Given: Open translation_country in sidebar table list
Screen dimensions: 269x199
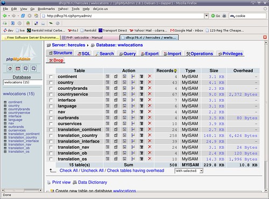Looking at the screenshot, I should 23,137.
